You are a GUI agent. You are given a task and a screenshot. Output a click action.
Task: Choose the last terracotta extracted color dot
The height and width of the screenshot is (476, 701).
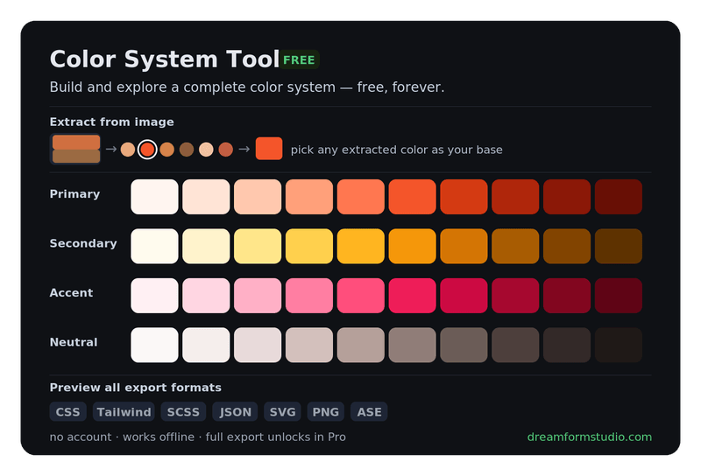click(226, 149)
